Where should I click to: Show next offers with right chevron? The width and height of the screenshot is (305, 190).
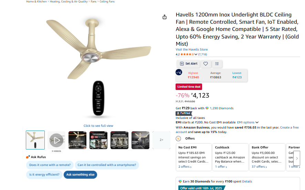[x=297, y=158]
